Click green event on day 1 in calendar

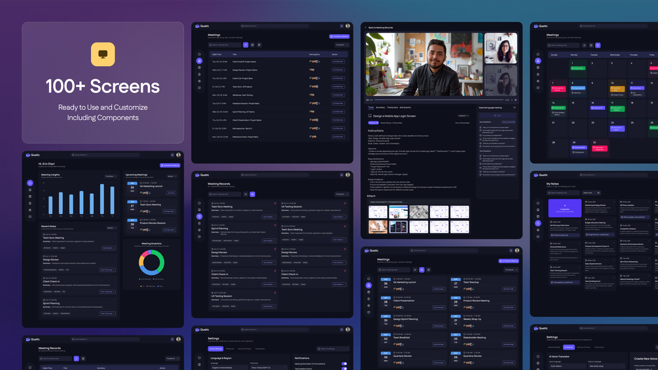pyautogui.click(x=578, y=68)
